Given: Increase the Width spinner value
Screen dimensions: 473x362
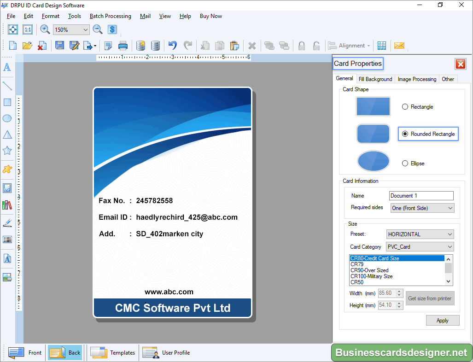Looking at the screenshot, I should tap(399, 291).
